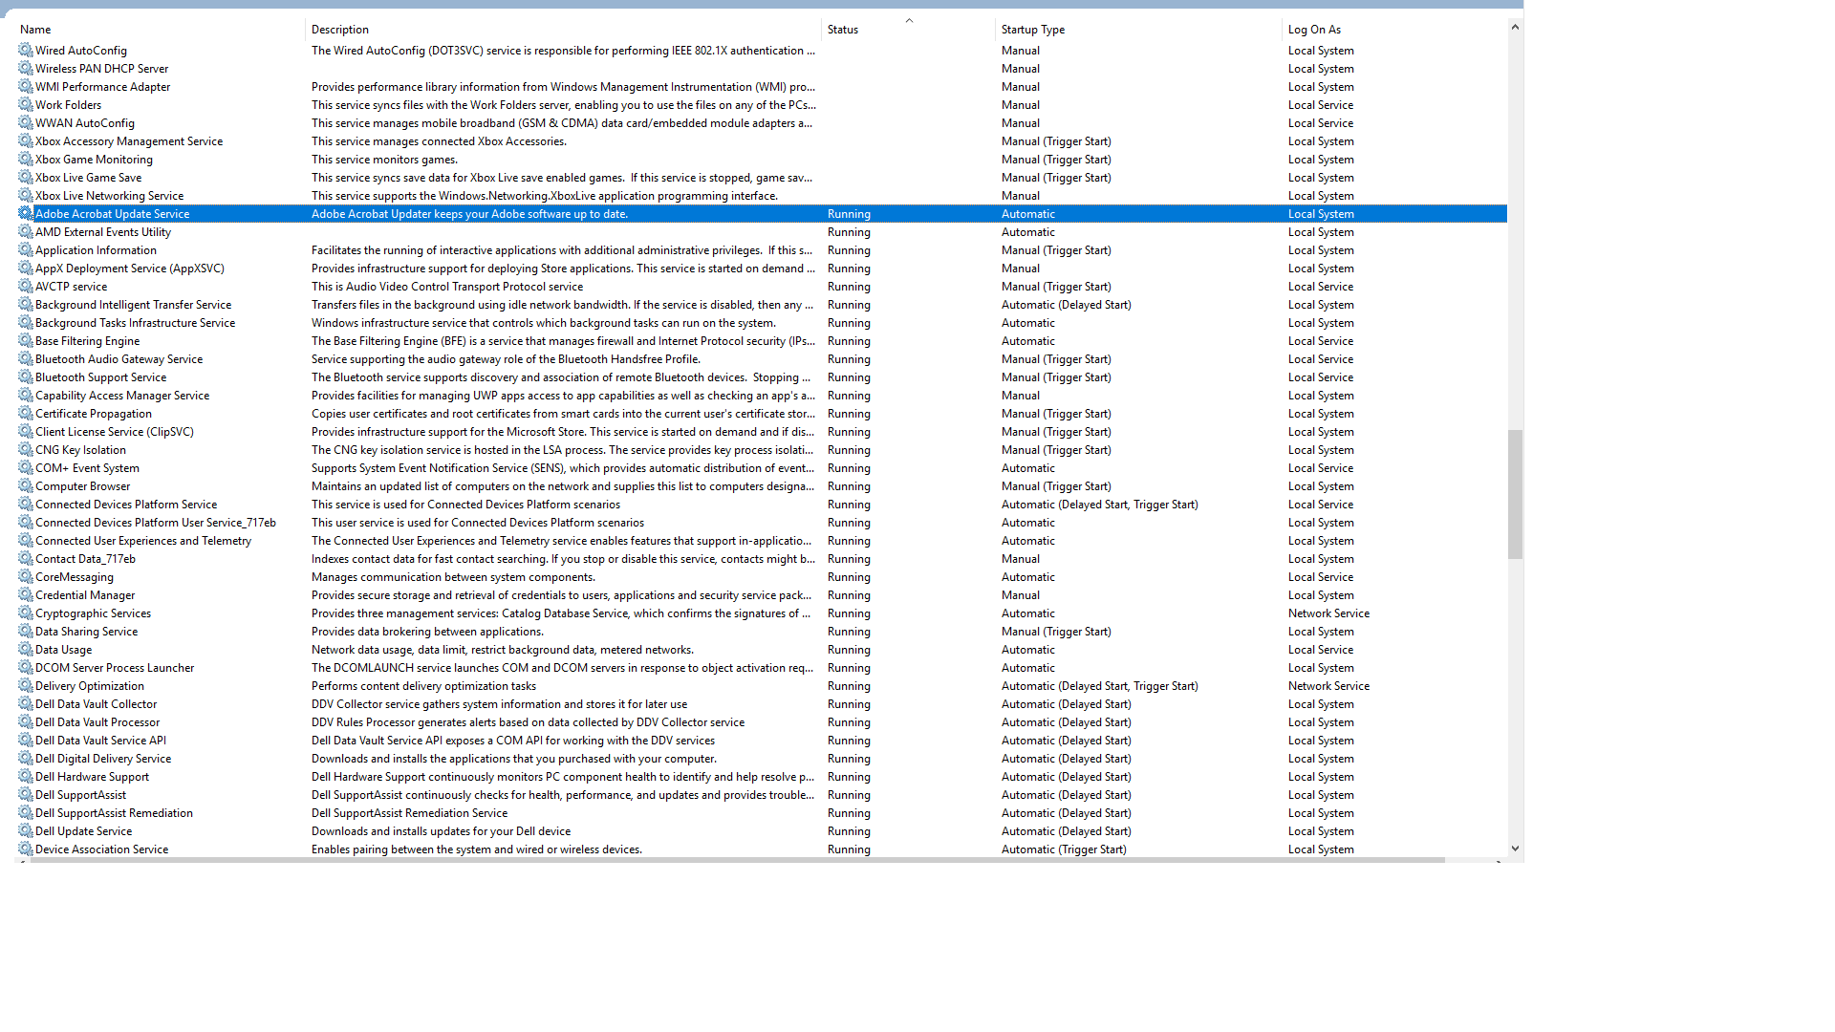
Task: Click gear icon of Data Usage service
Action: [x=25, y=650]
